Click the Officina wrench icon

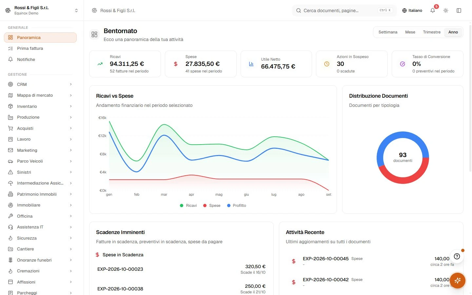point(10,216)
